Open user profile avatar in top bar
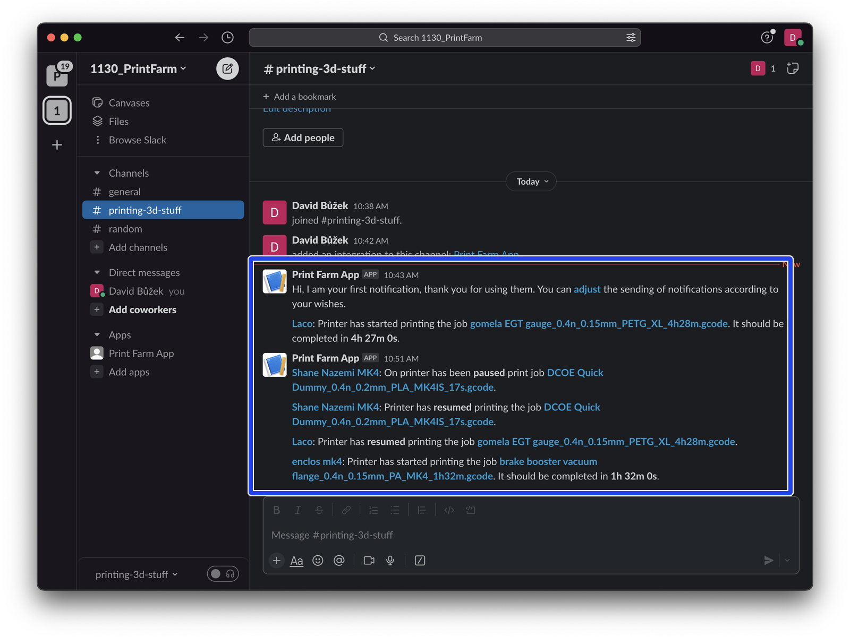 pyautogui.click(x=793, y=37)
